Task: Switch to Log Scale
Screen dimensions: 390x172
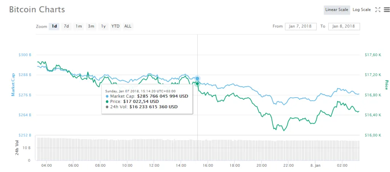Action: pyautogui.click(x=362, y=9)
